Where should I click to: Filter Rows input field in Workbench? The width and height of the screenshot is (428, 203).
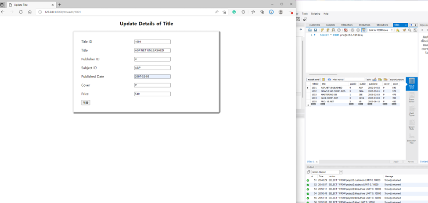(355, 80)
